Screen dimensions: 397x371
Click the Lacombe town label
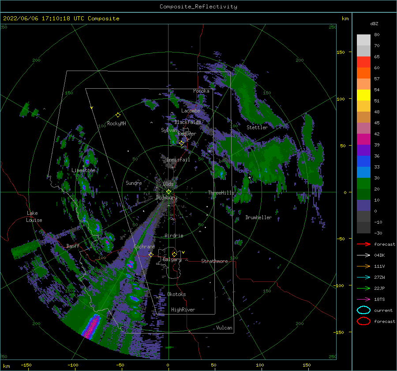(x=191, y=111)
